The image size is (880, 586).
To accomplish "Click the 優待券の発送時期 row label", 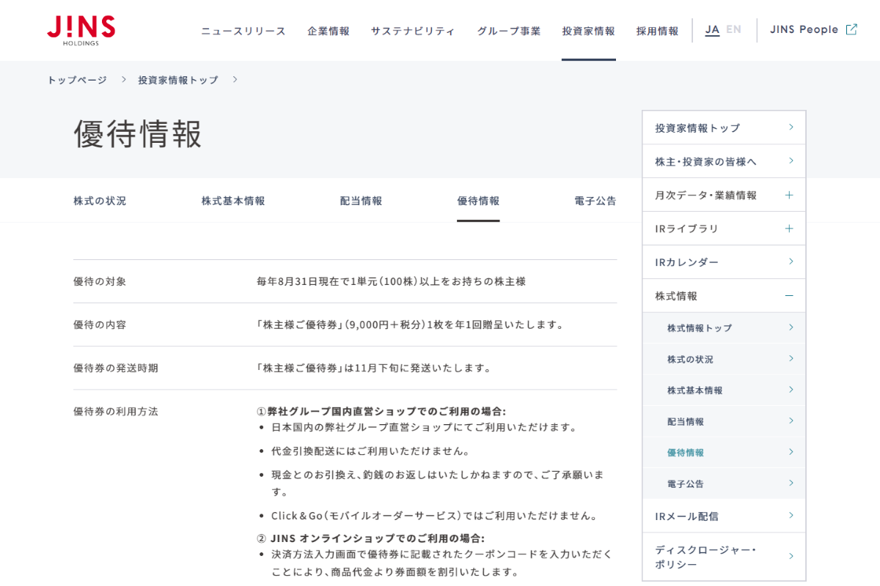I will [116, 368].
